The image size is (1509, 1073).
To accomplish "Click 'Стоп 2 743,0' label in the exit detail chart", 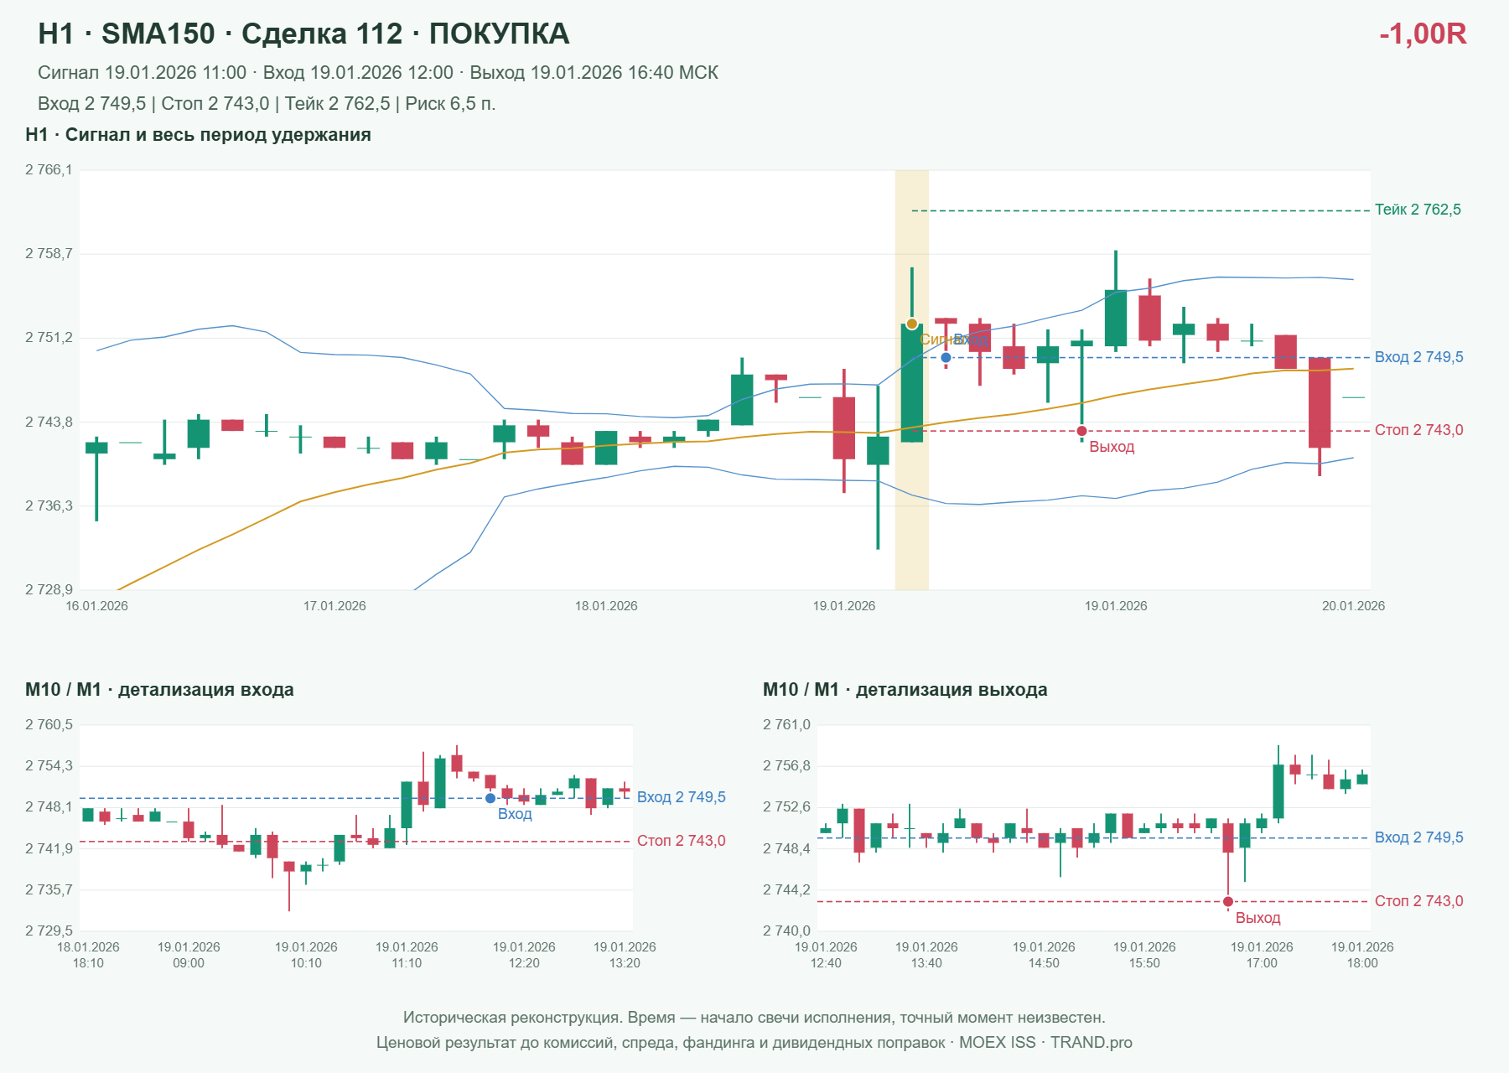I will (1418, 901).
